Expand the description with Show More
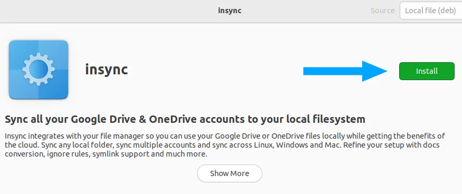 (x=230, y=173)
